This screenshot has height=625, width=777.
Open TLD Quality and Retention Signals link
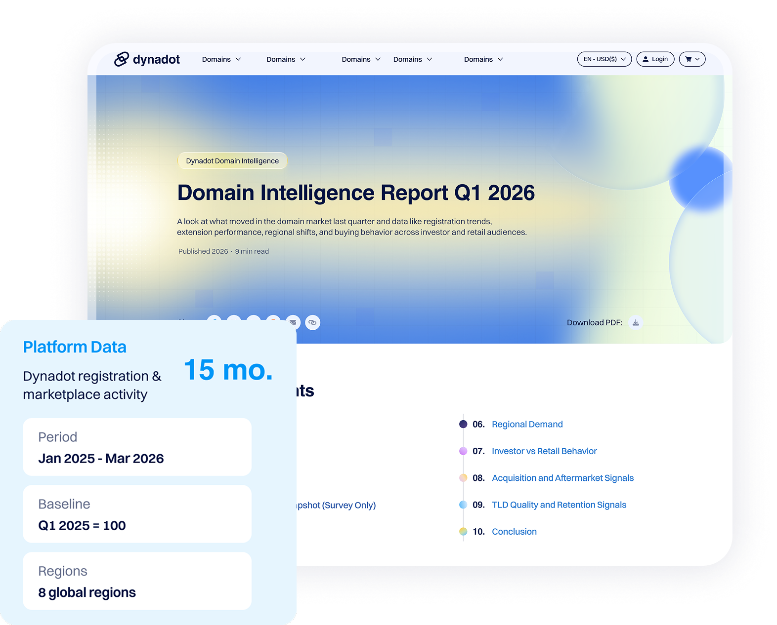[x=559, y=505]
